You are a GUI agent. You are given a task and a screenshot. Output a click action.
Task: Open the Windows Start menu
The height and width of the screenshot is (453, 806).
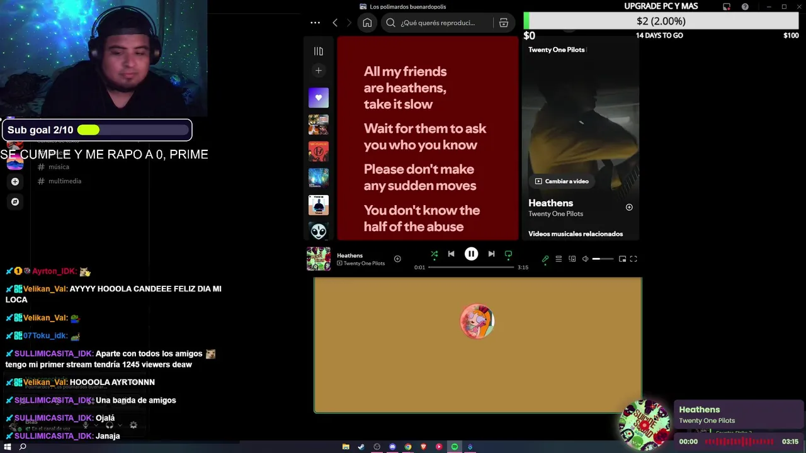tap(8, 447)
